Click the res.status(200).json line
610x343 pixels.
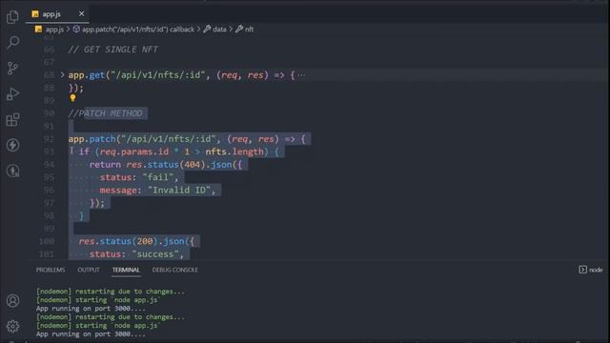pos(136,241)
